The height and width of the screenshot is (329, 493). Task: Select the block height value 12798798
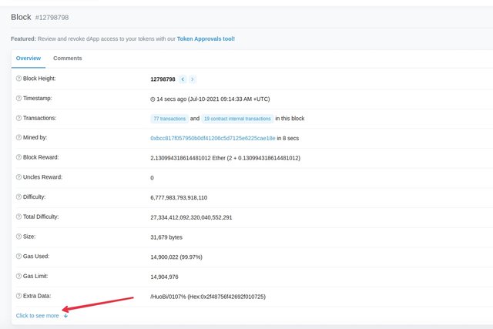point(163,79)
